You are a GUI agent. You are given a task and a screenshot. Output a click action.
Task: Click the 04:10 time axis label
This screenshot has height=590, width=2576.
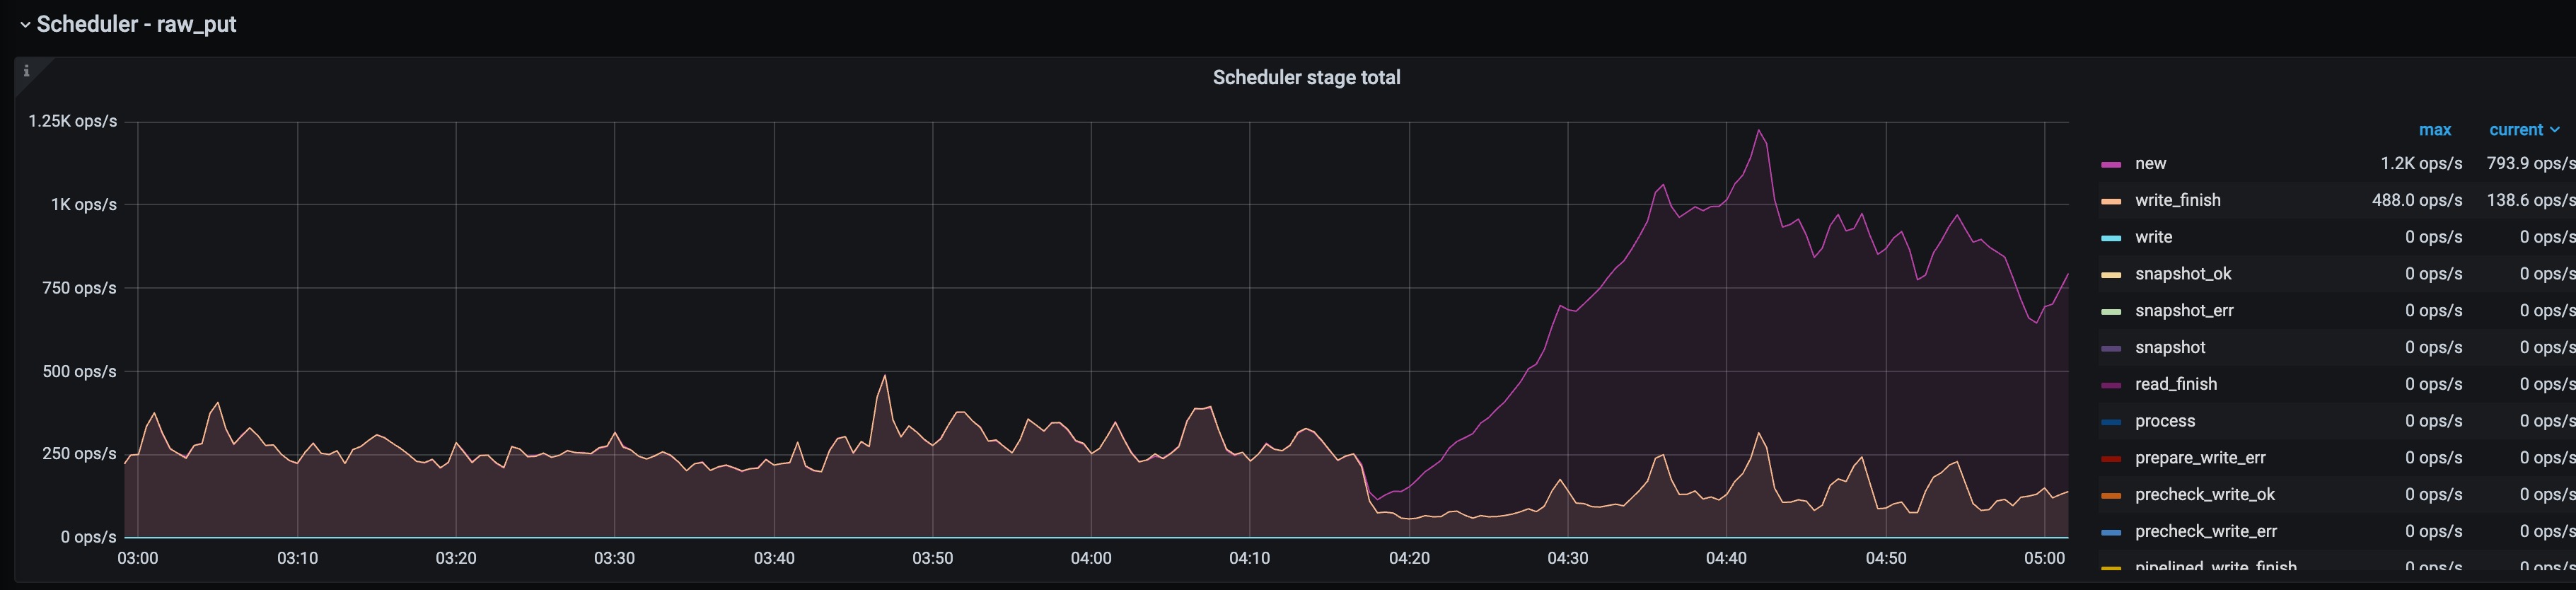tap(1250, 558)
